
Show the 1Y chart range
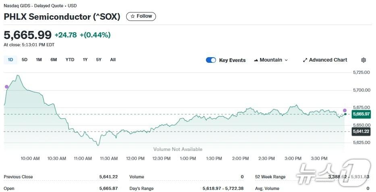click(x=85, y=60)
